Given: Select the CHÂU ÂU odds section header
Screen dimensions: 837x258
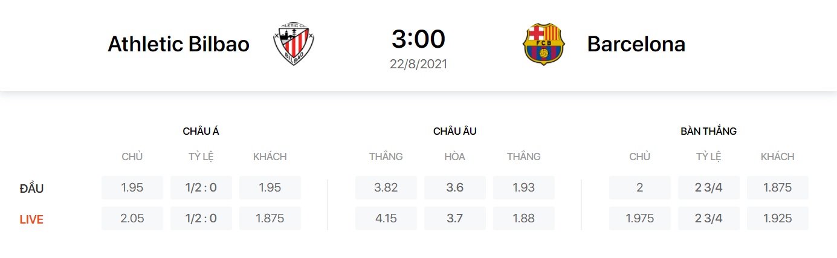Looking at the screenshot, I should (x=454, y=131).
